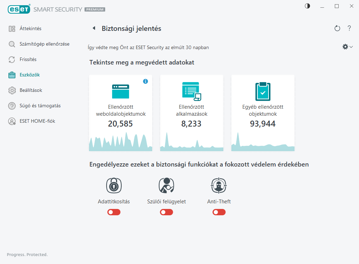Open Beállítások from the sidebar
The width and height of the screenshot is (359, 264).
coord(31,90)
